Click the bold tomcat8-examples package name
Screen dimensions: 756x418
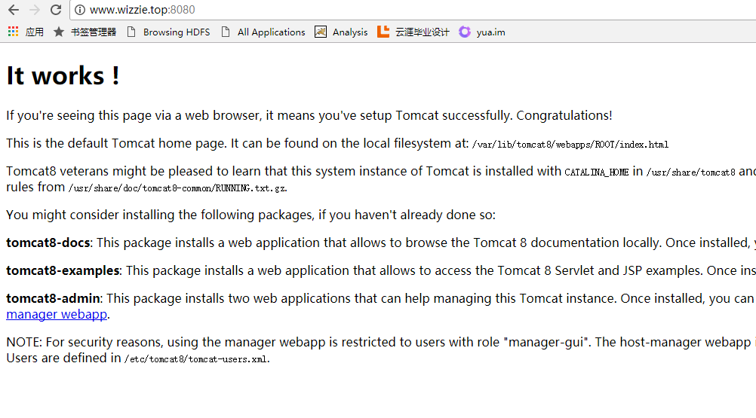click(x=63, y=270)
